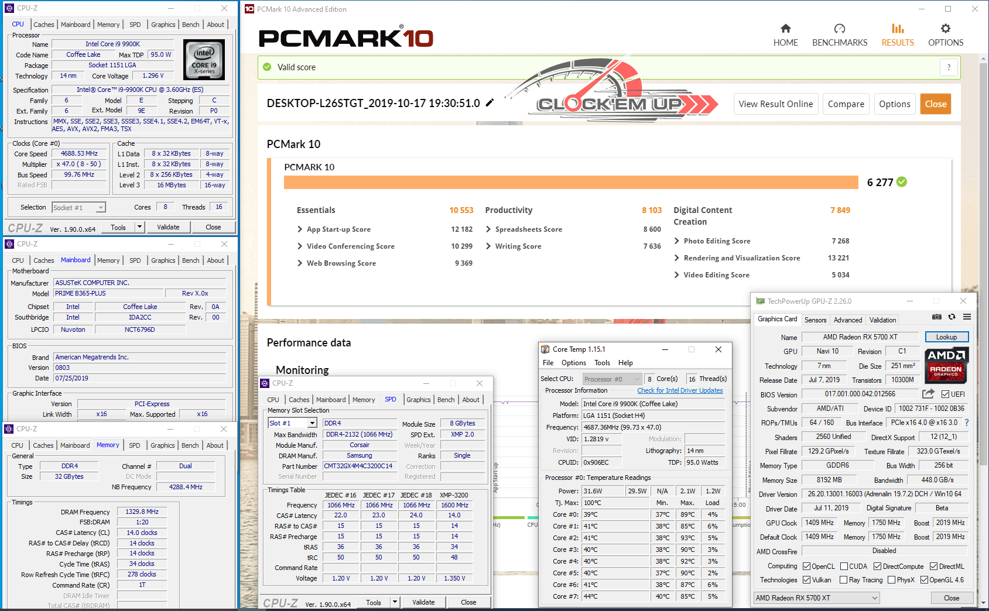Click Check for Intel Driver Updates link

[x=680, y=391]
